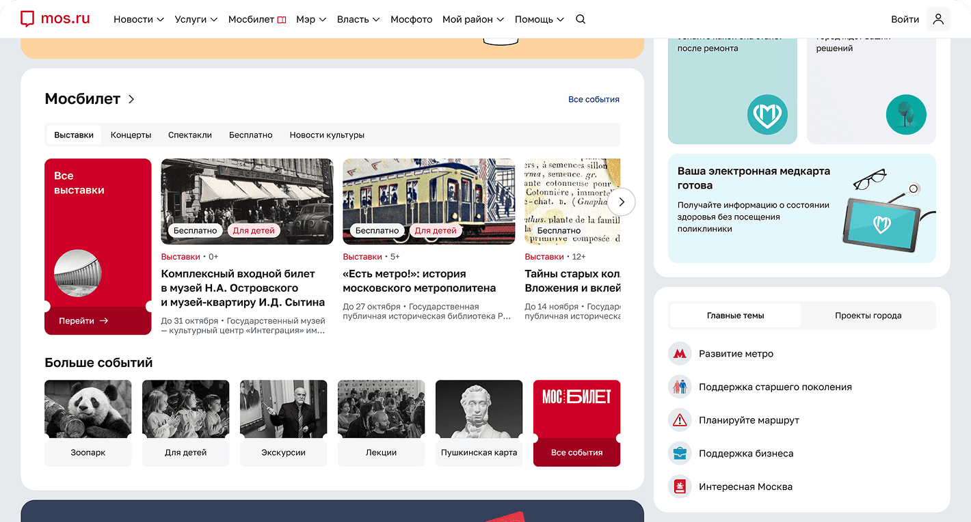The height and width of the screenshot is (522, 971).
Task: Open the Комплексный входной билет event title
Action: [x=243, y=288]
